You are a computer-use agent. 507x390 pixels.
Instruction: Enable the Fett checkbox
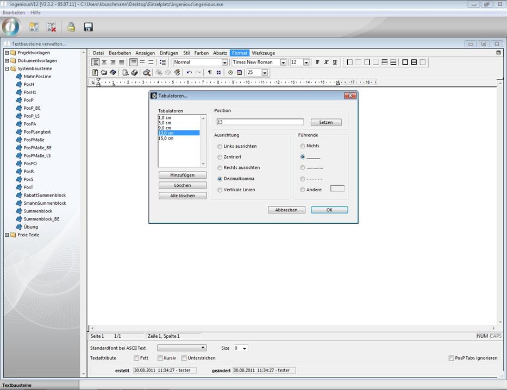pos(136,358)
